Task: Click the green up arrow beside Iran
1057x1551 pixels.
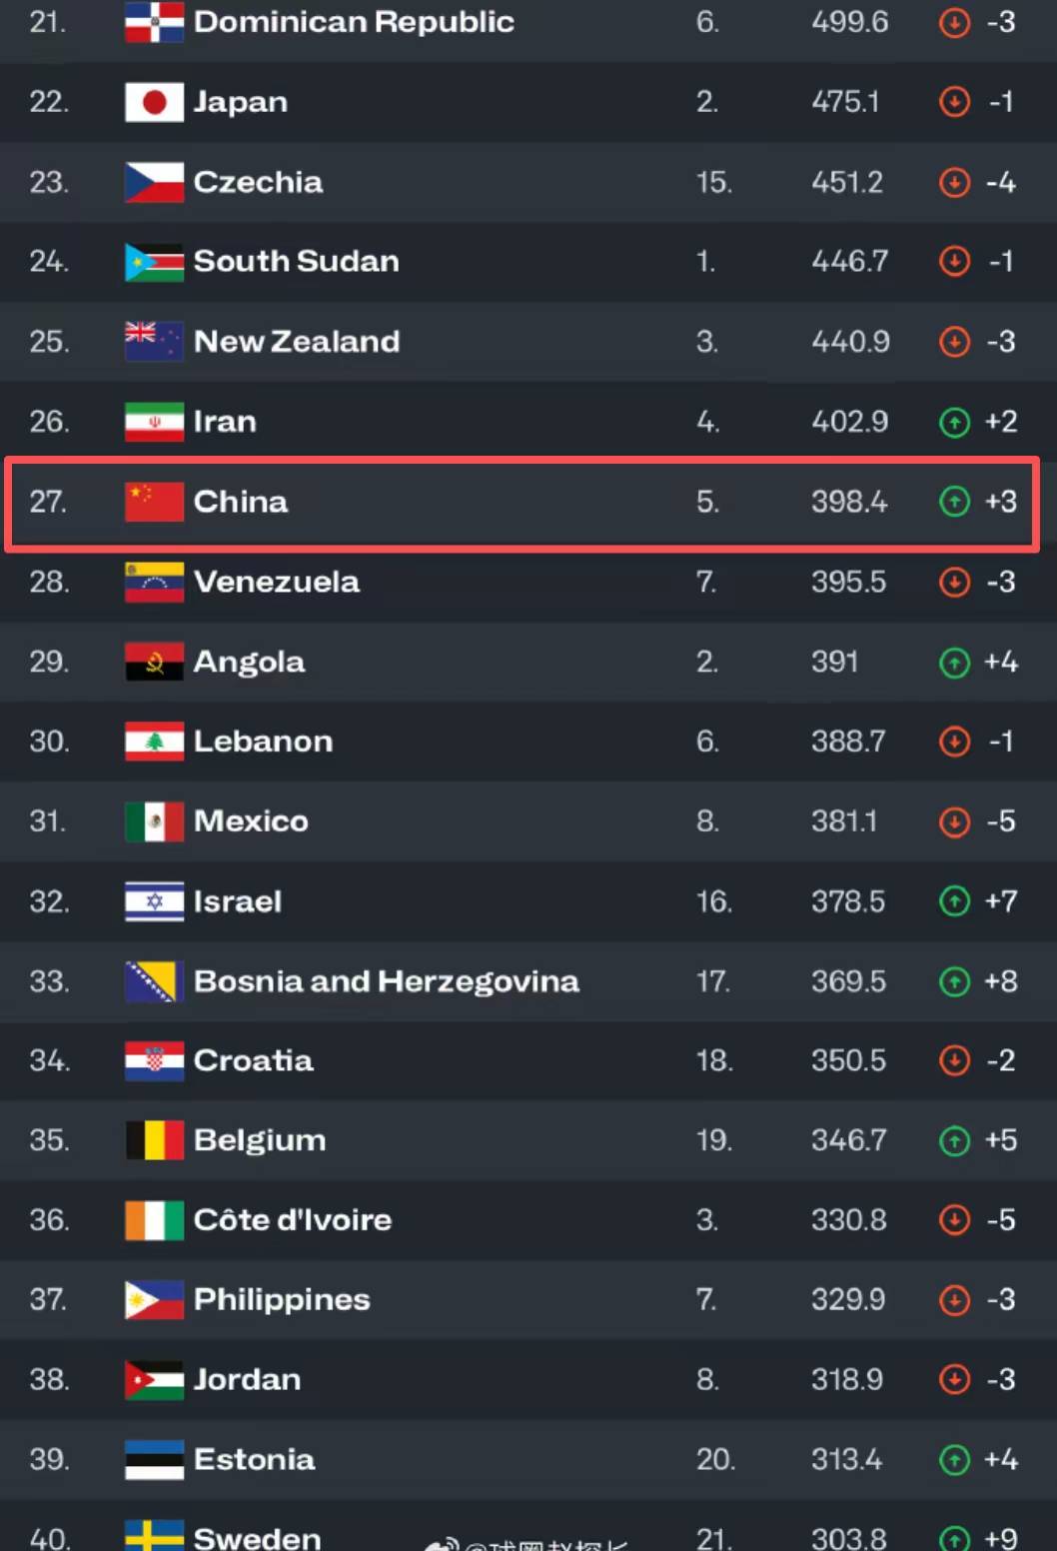Action: click(x=954, y=423)
